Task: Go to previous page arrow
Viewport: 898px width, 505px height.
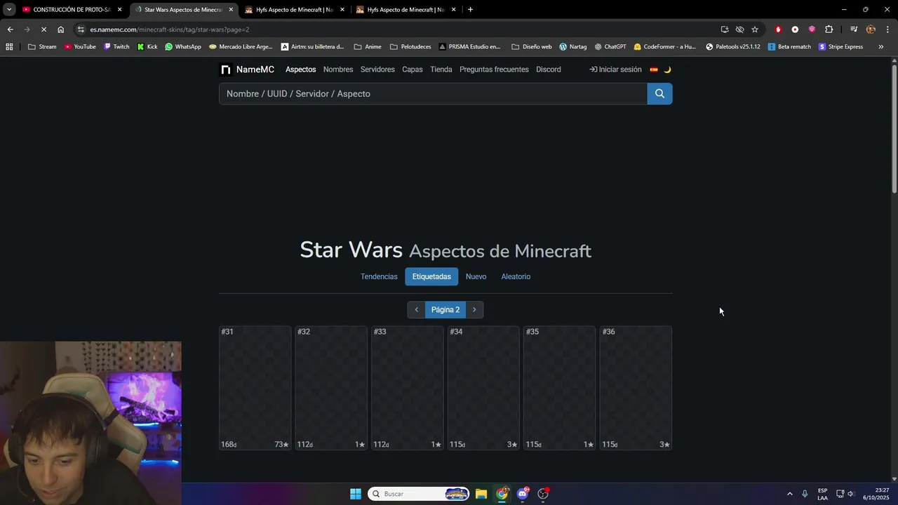Action: point(416,309)
